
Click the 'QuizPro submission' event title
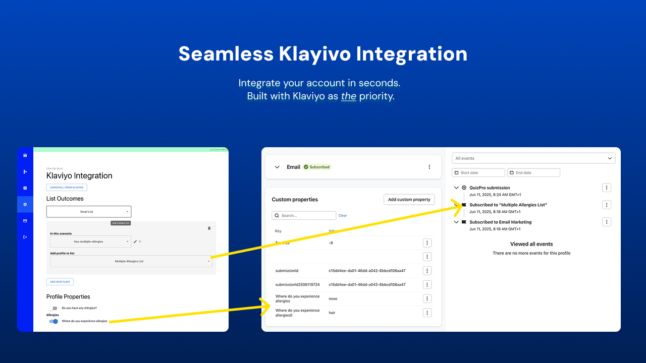pos(490,188)
